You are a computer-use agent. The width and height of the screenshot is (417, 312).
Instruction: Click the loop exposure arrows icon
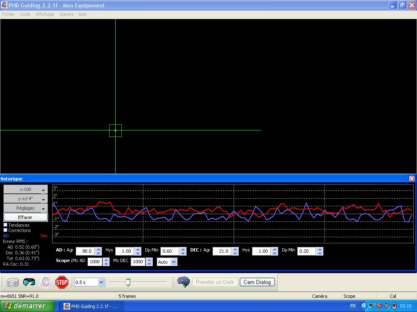(29, 282)
